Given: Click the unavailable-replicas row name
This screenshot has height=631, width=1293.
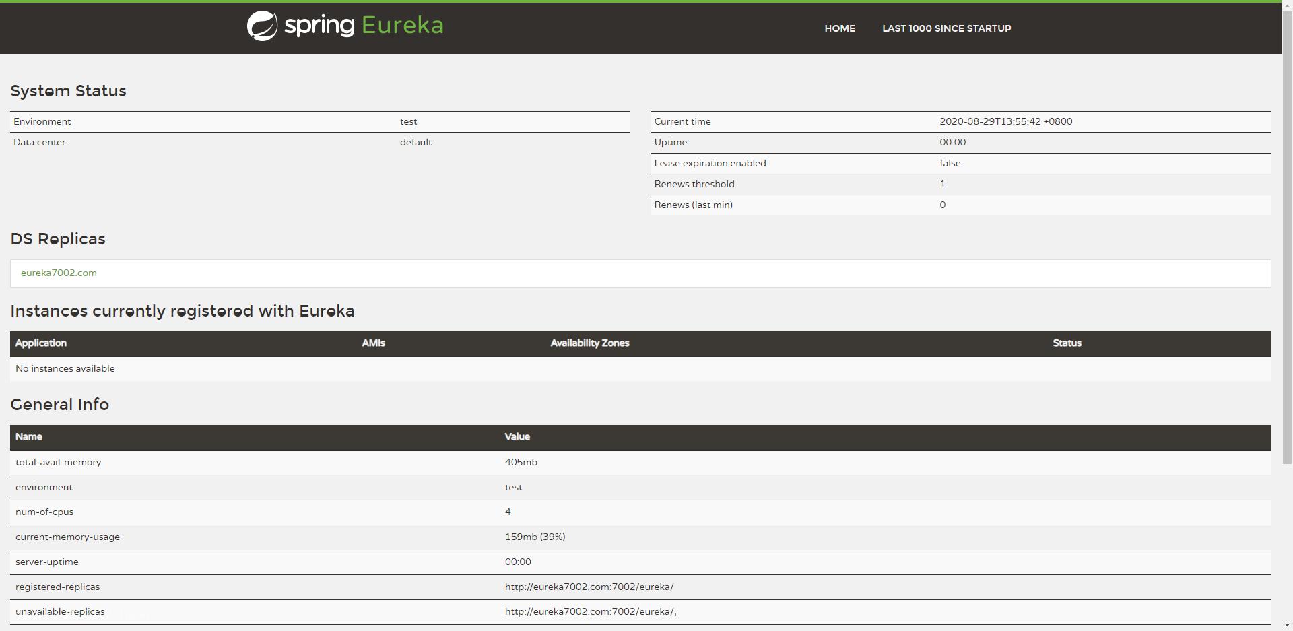Looking at the screenshot, I should (60, 611).
